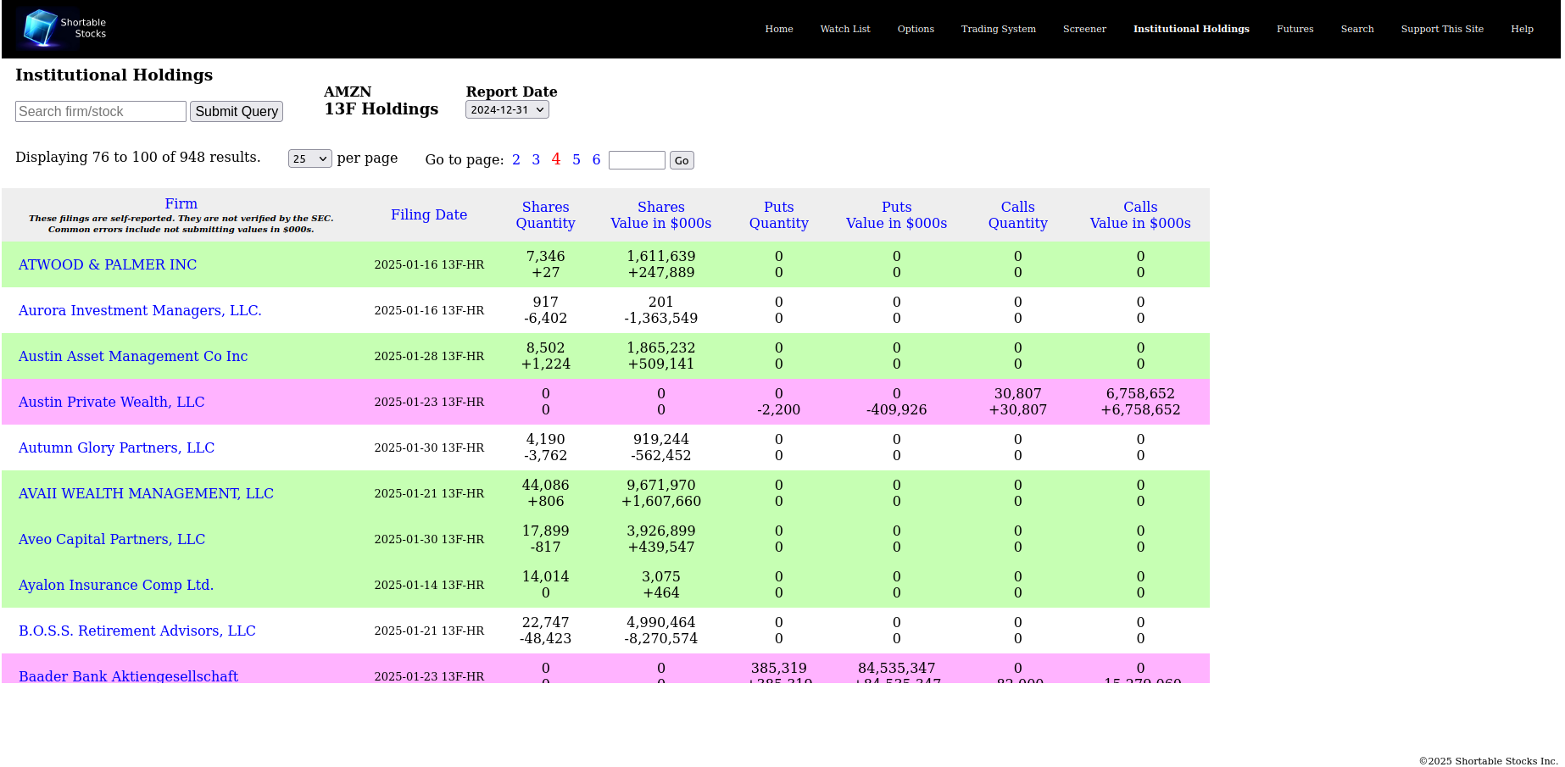Sort by Puts Value in $000s header
The height and width of the screenshot is (767, 1565).
pos(897,214)
